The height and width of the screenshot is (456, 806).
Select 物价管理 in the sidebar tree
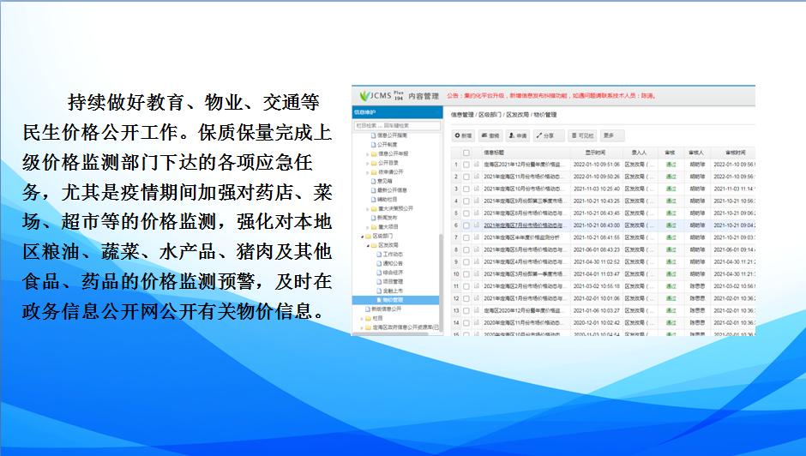(392, 300)
